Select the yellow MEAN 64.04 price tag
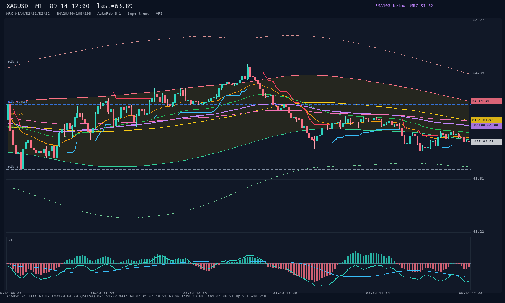This screenshot has height=303, width=505. (487, 120)
